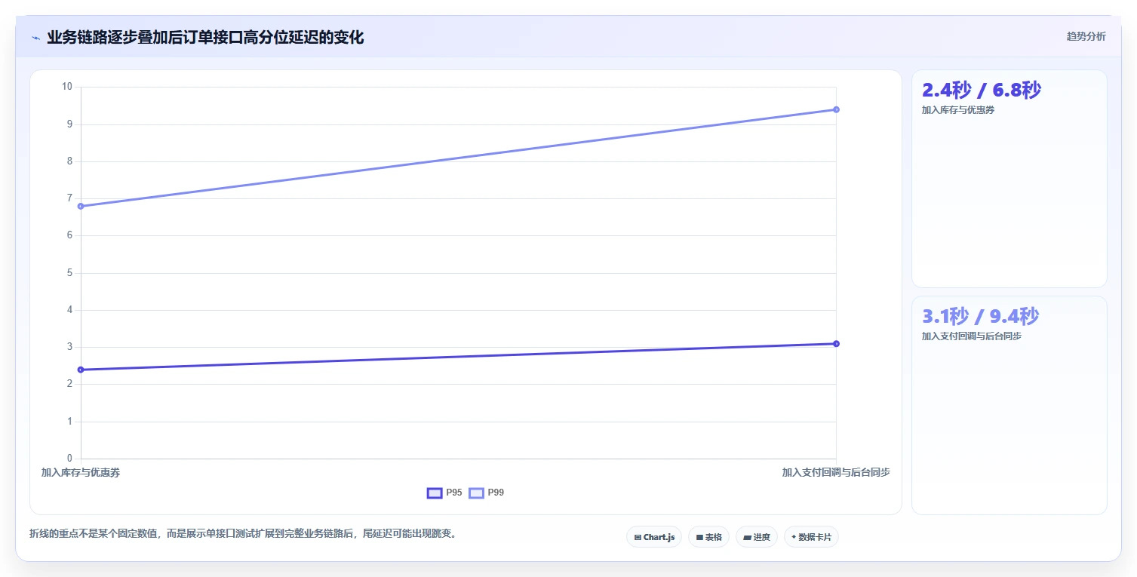Click y-axis tick label 3
Screen dimensions: 1137x577
coord(69,347)
